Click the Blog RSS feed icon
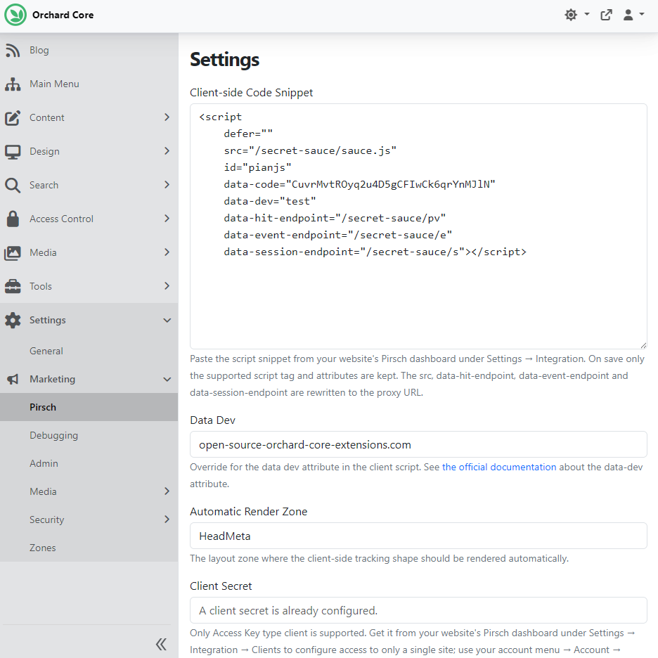 pos(13,51)
